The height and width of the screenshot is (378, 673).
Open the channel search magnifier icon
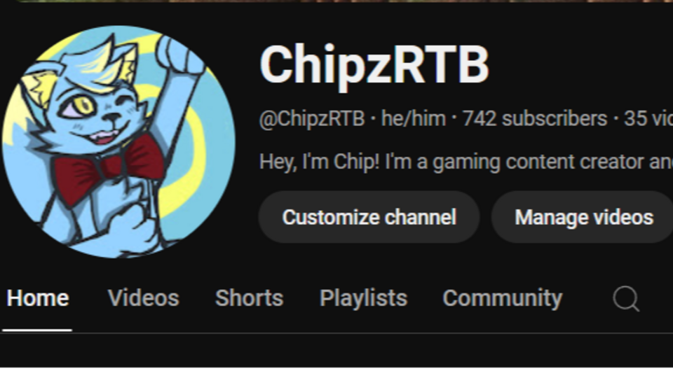tap(626, 298)
